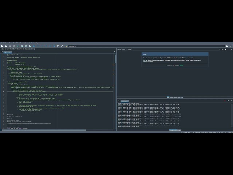Click the editor vertical scrollbar
The image size is (233, 175).
(x=115, y=59)
